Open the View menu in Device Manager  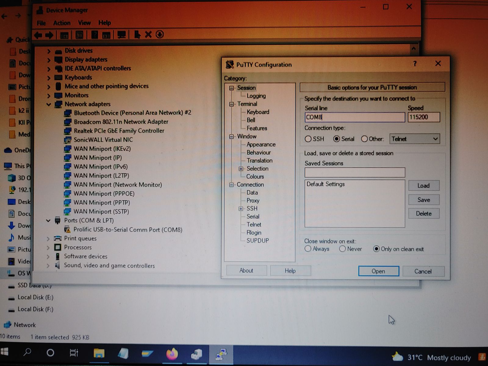click(x=84, y=23)
